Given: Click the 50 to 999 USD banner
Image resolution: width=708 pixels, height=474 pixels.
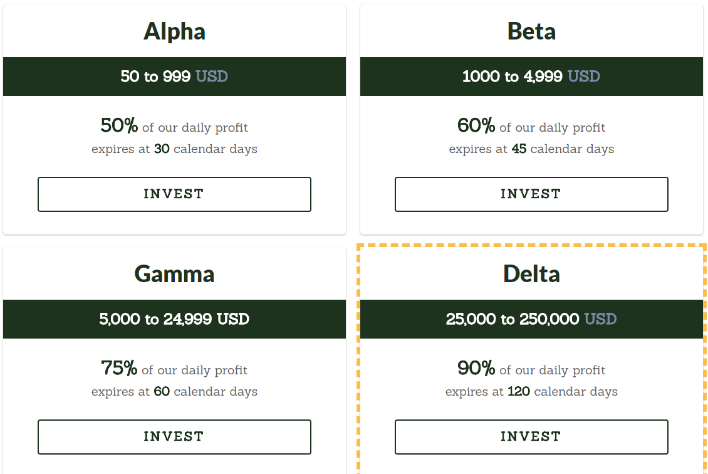Looking at the screenshot, I should pos(174,76).
